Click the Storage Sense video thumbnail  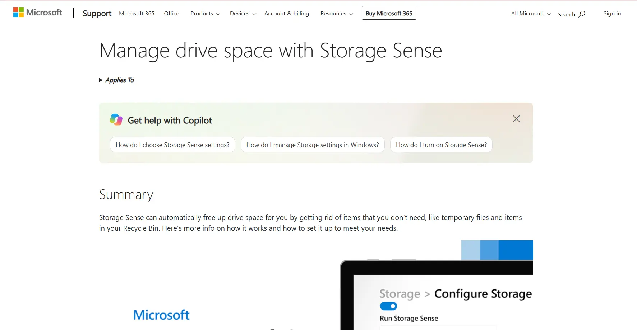(316, 285)
